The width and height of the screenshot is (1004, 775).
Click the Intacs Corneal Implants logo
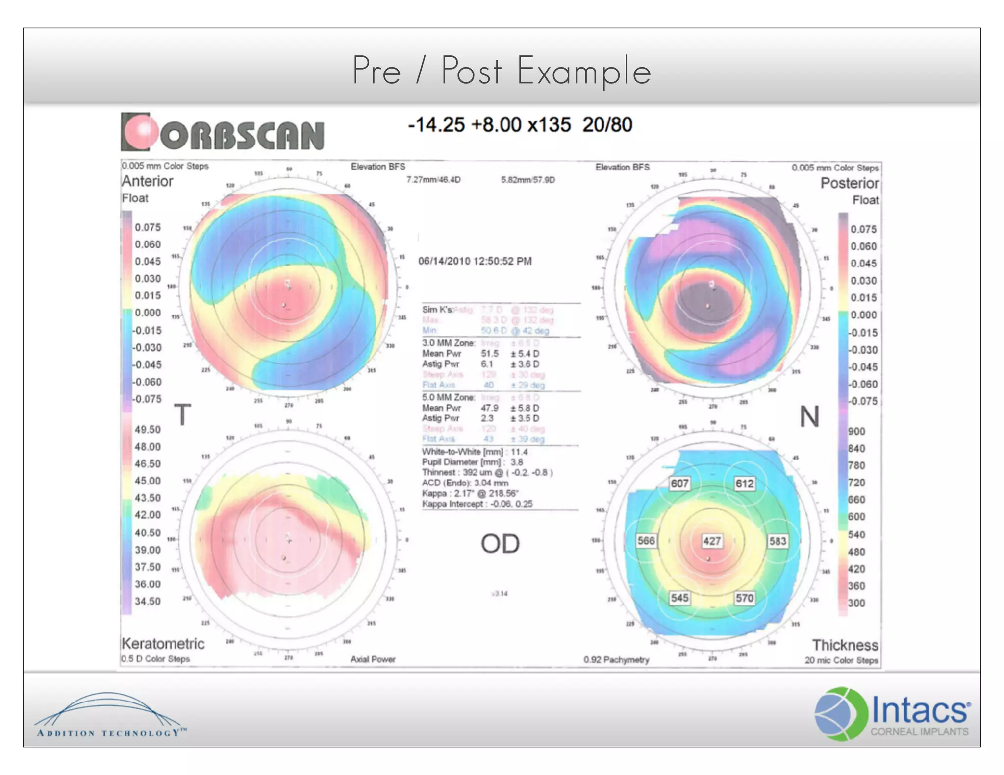(x=892, y=713)
